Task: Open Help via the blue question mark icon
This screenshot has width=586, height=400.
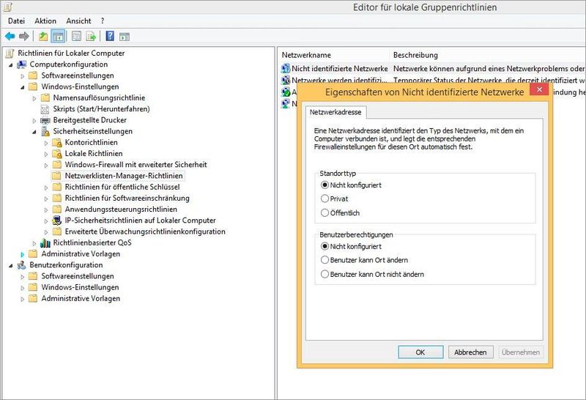Action: click(110, 36)
